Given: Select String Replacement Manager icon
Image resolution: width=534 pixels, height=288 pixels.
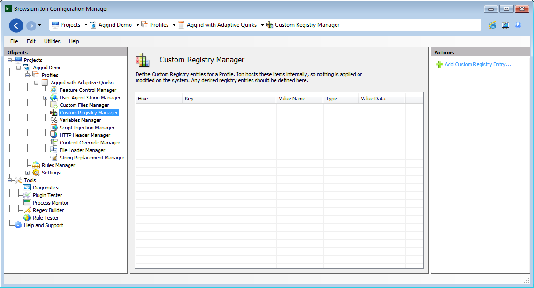Looking at the screenshot, I should click(x=54, y=157).
